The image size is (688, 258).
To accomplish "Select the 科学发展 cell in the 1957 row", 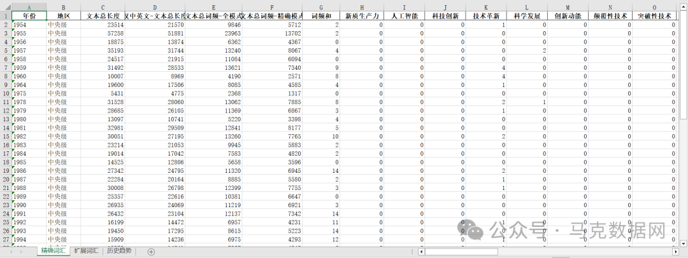I will pos(527,50).
